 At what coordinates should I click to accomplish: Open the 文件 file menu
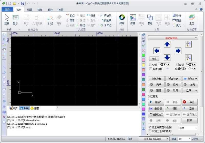(x=7, y=9)
